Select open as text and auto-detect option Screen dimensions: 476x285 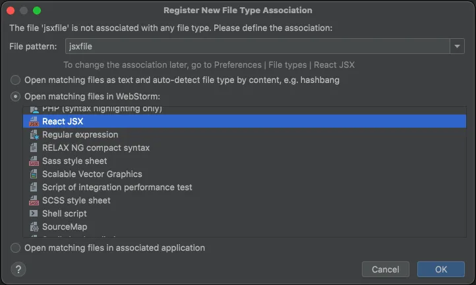pyautogui.click(x=15, y=80)
